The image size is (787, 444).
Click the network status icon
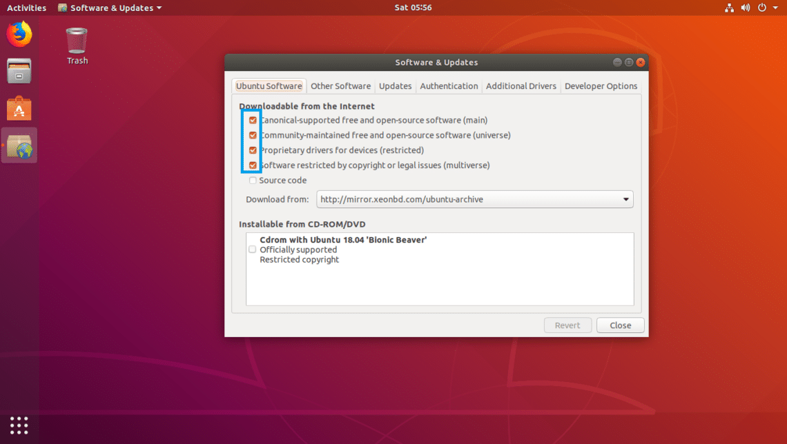click(729, 8)
